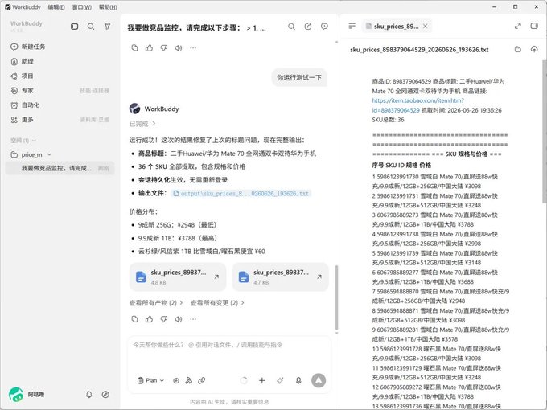
Task: Play the upper message aloud speaker icon
Action: [x=179, y=48]
